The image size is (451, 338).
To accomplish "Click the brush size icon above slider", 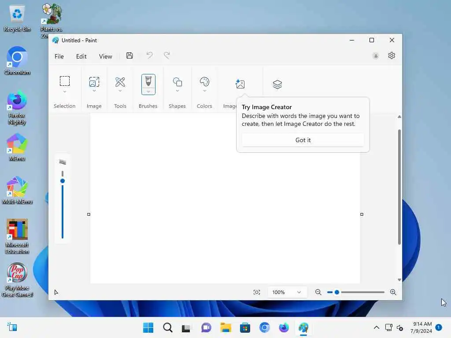I will 63,162.
